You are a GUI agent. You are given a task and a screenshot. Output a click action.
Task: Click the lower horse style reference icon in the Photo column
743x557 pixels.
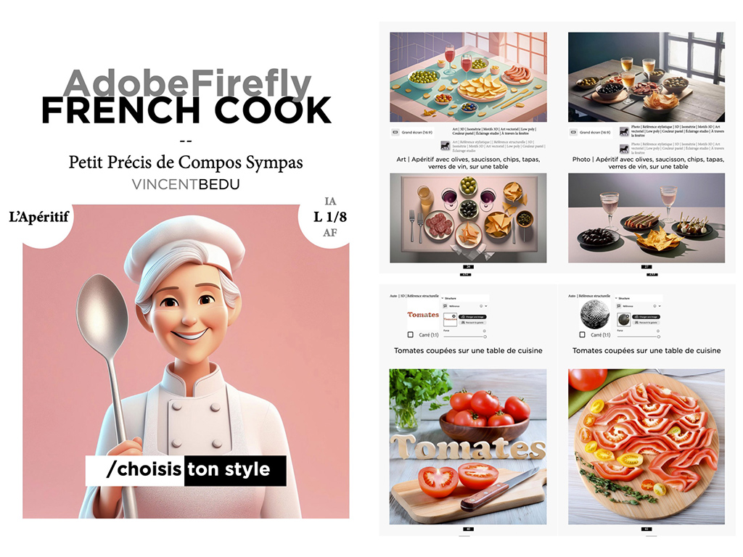point(624,148)
